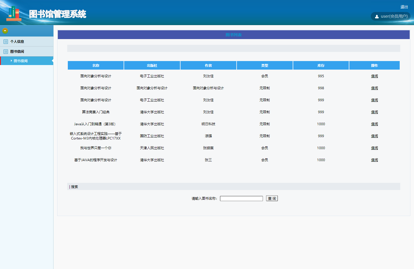The width and height of the screenshot is (414, 269).
Task: Borrow 我与世界只差一个你 via 借阅 link
Action: 374,148
